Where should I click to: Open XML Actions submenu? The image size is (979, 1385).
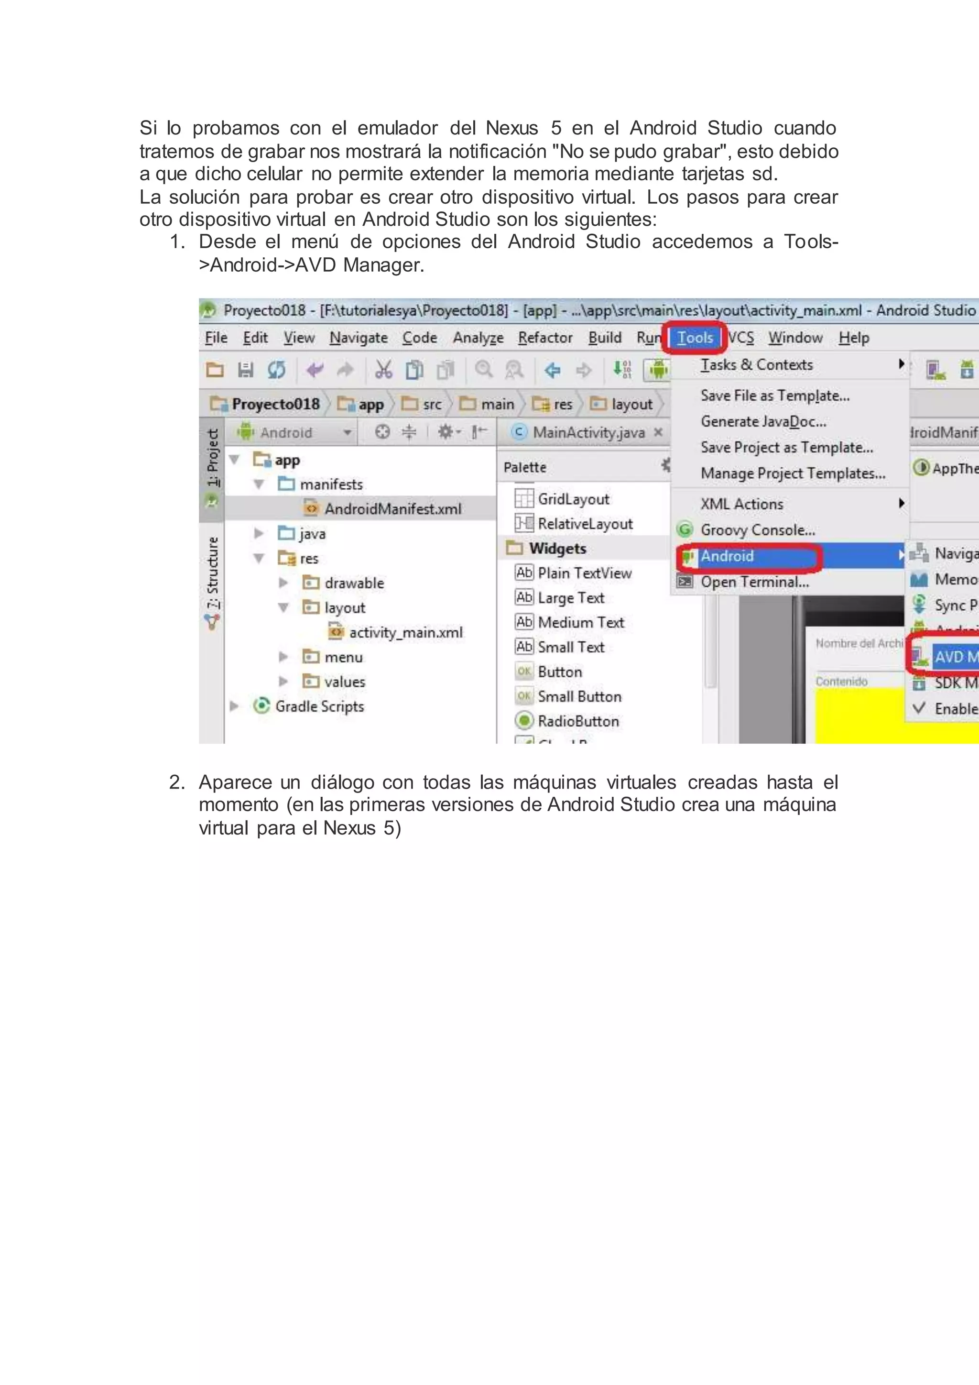pos(790,504)
